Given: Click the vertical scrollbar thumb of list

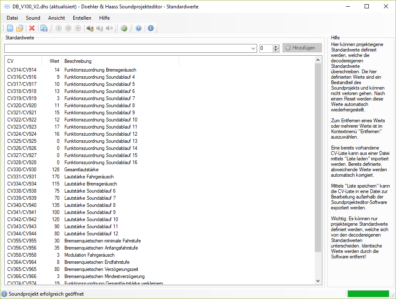Looking at the screenshot, I should coord(318,158).
